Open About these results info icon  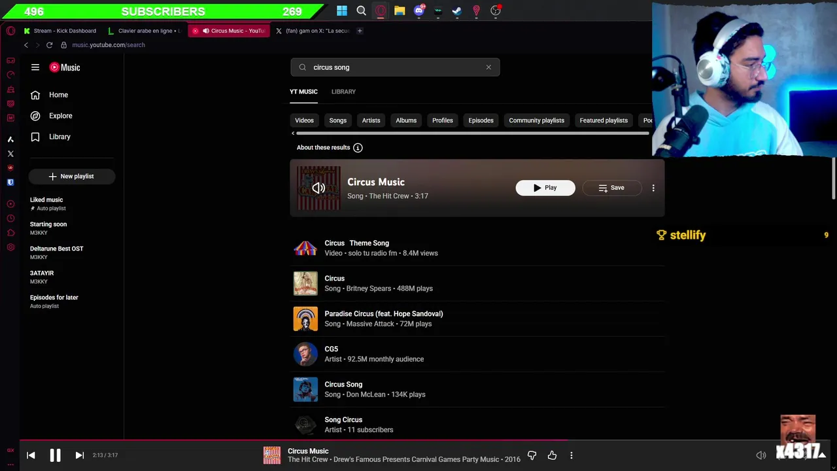click(358, 148)
